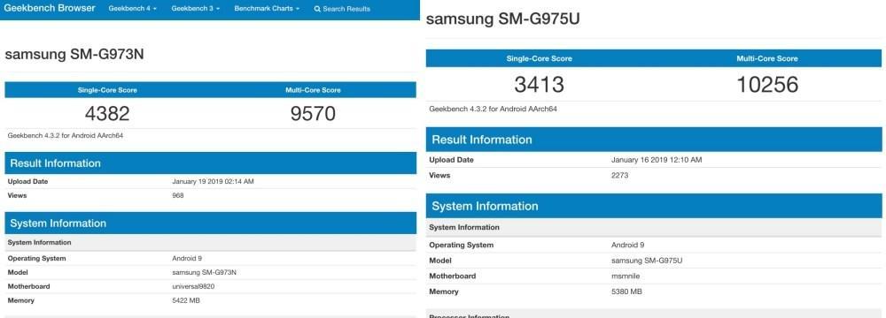Click Model label in SM-G975U panel

[x=440, y=261]
